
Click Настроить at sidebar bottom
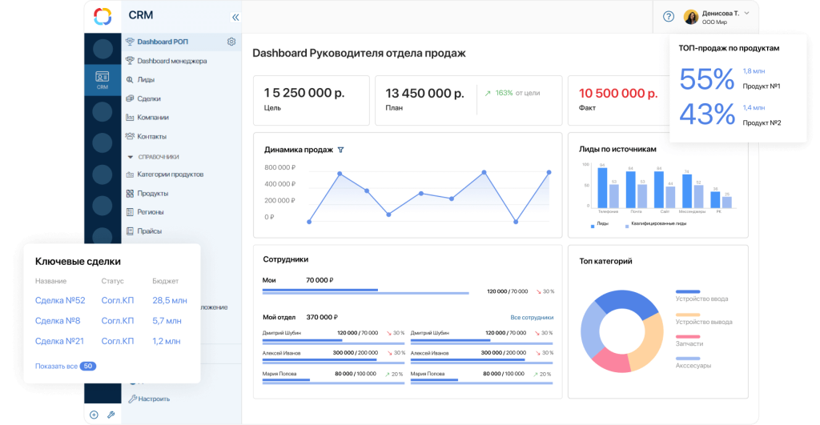point(153,398)
